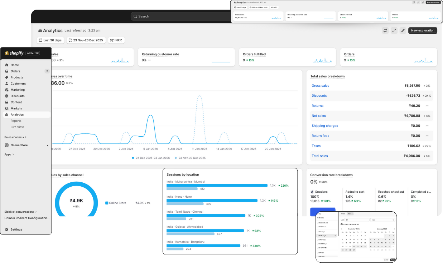
Task: Click the expand fullscreen arrows icon
Action: click(394, 31)
